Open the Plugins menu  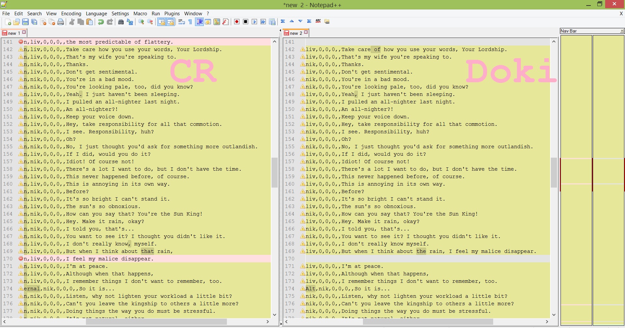click(x=172, y=14)
